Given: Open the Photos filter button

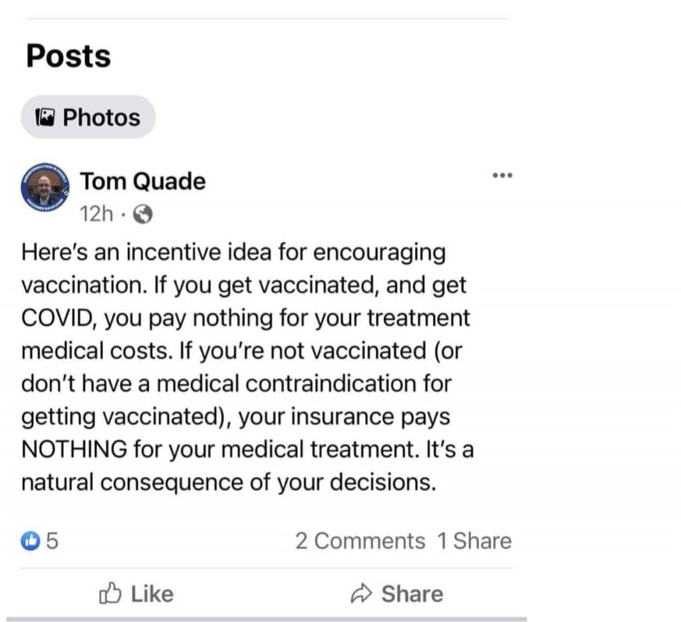Looking at the screenshot, I should tap(88, 118).
